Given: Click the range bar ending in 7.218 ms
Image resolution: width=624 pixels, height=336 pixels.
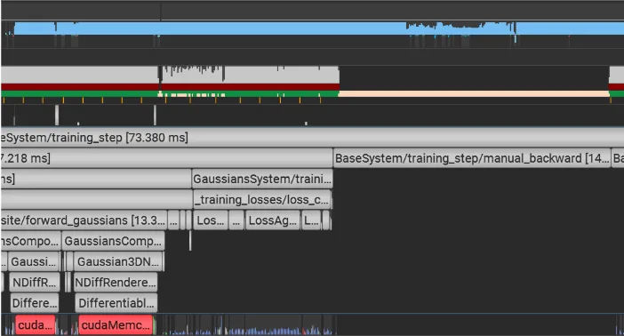Looking at the screenshot, I should coord(166,158).
